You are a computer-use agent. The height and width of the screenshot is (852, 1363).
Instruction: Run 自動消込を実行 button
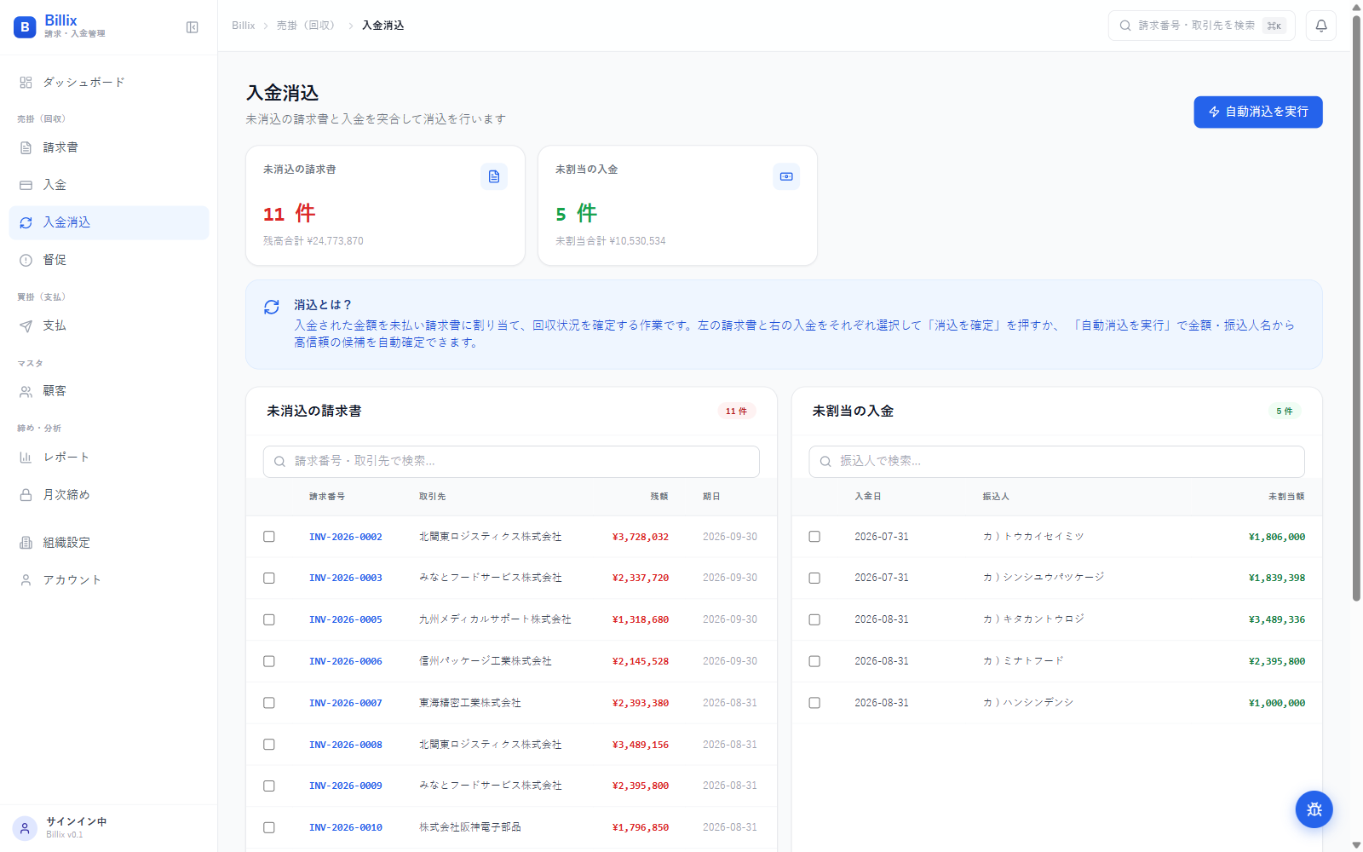(1258, 112)
